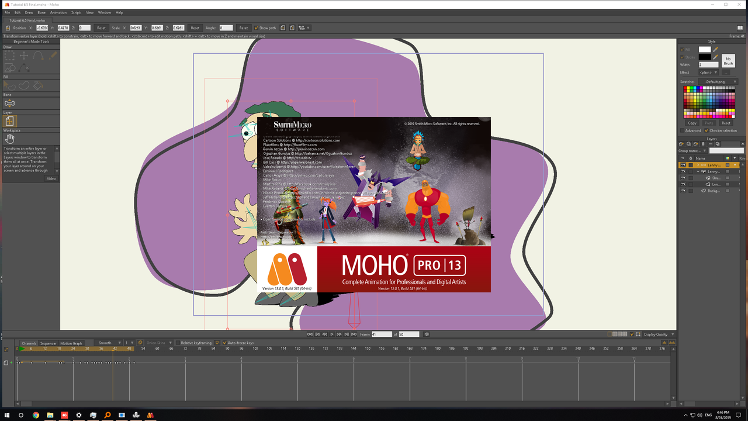Viewport: 748px width, 421px height.
Task: Click Reset button under swatches
Action: point(725,123)
